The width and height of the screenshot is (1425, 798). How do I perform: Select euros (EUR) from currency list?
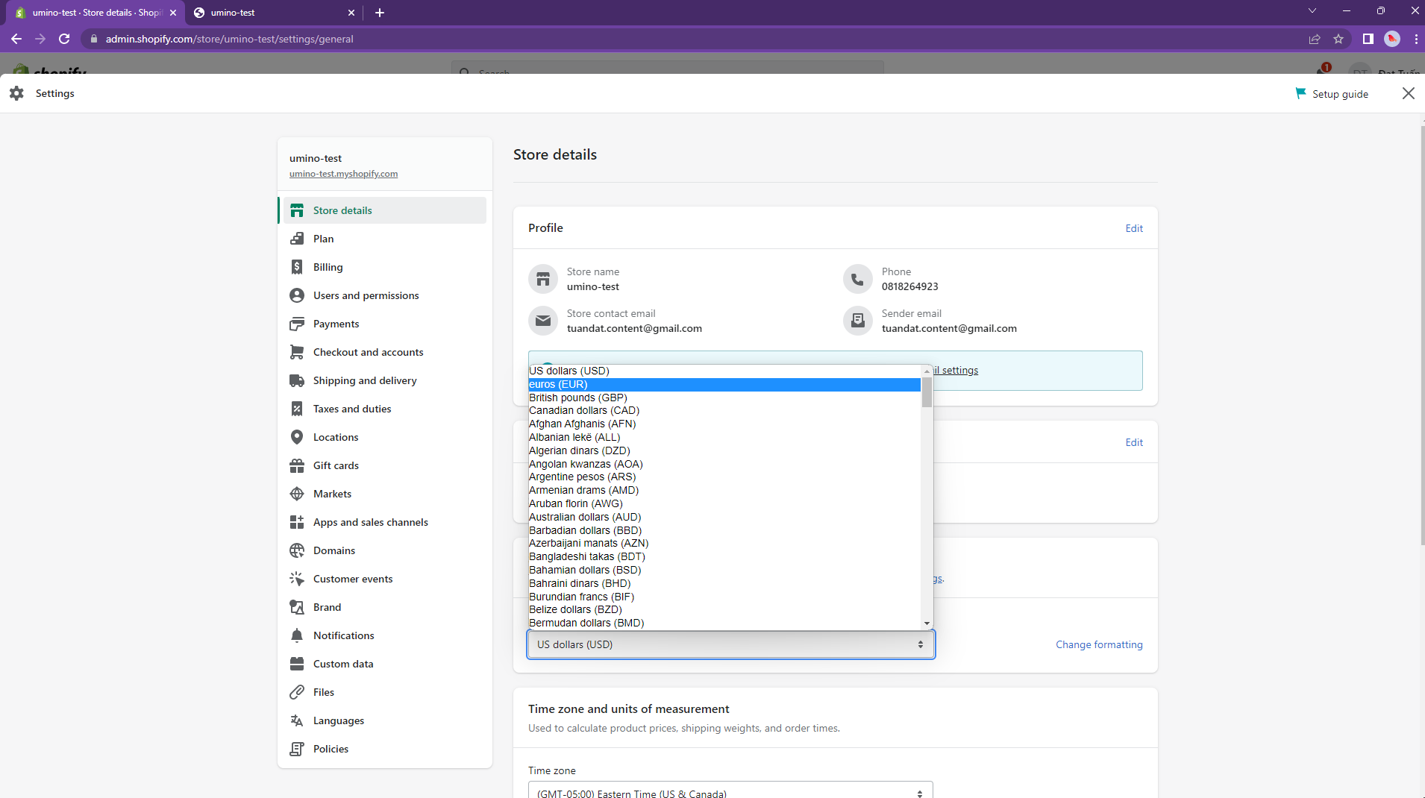[x=558, y=385]
